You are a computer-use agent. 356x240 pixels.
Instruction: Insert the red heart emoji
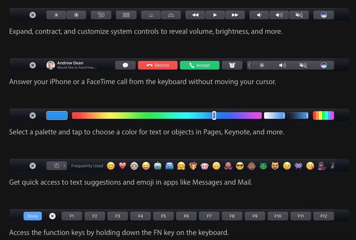point(122,166)
